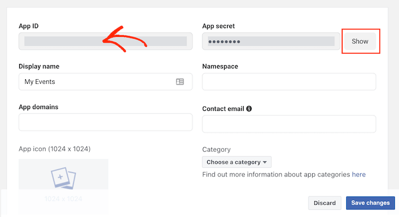
Task: Click the App ID field
Action: (106, 41)
